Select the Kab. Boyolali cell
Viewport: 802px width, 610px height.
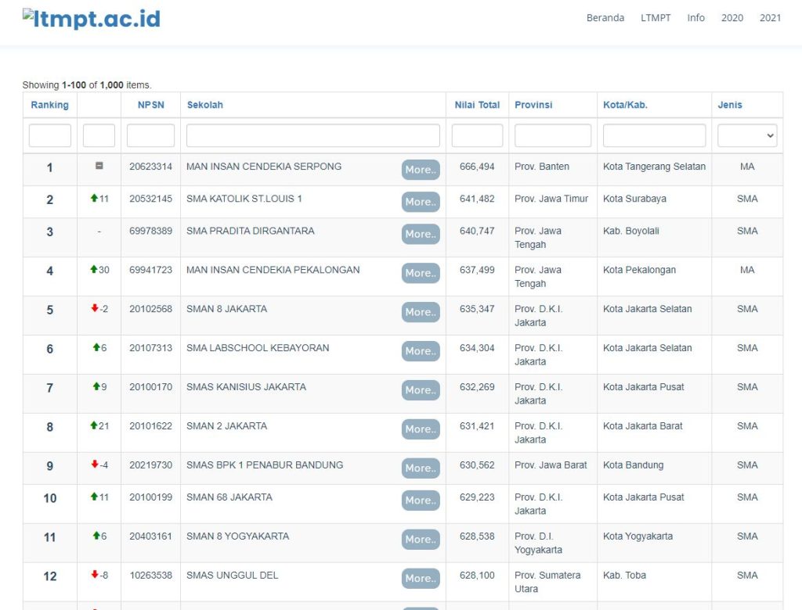click(x=631, y=231)
